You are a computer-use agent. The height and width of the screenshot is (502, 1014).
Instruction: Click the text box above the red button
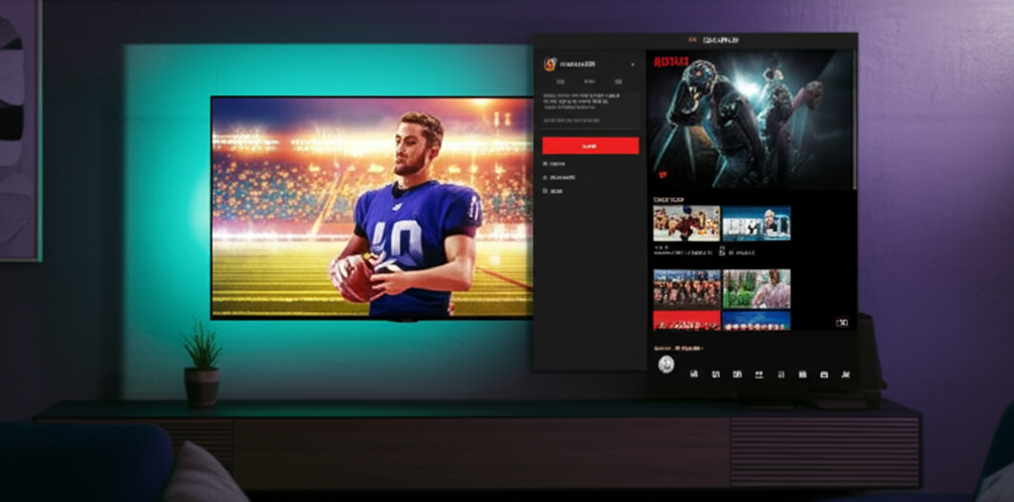pyautogui.click(x=590, y=111)
